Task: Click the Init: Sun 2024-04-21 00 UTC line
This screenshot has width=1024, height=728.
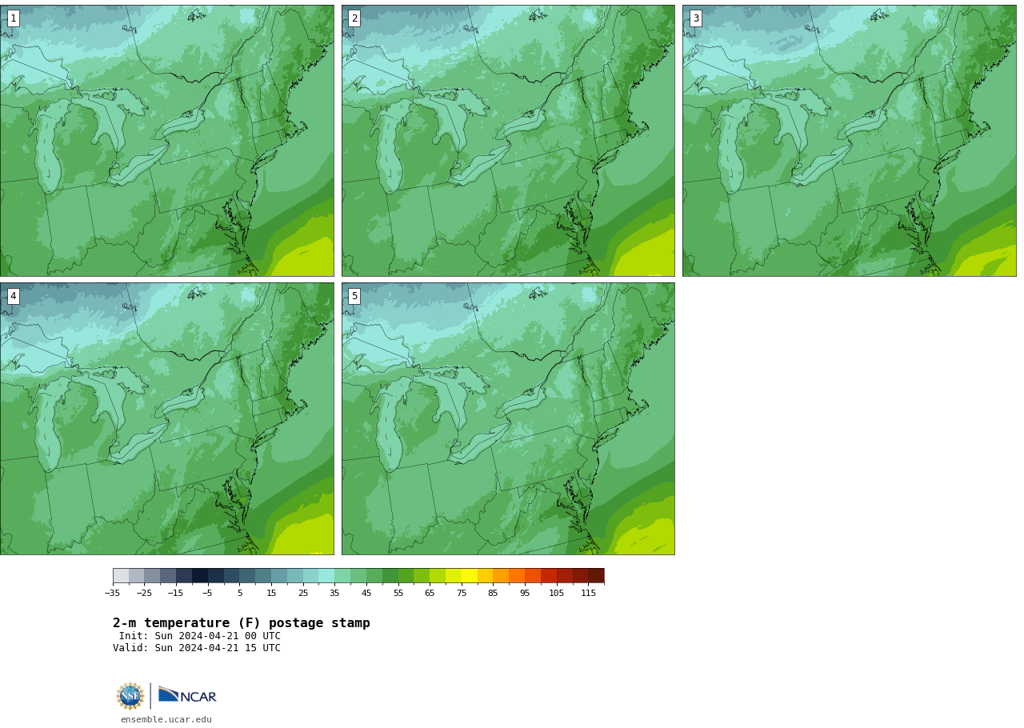Action: (200, 637)
